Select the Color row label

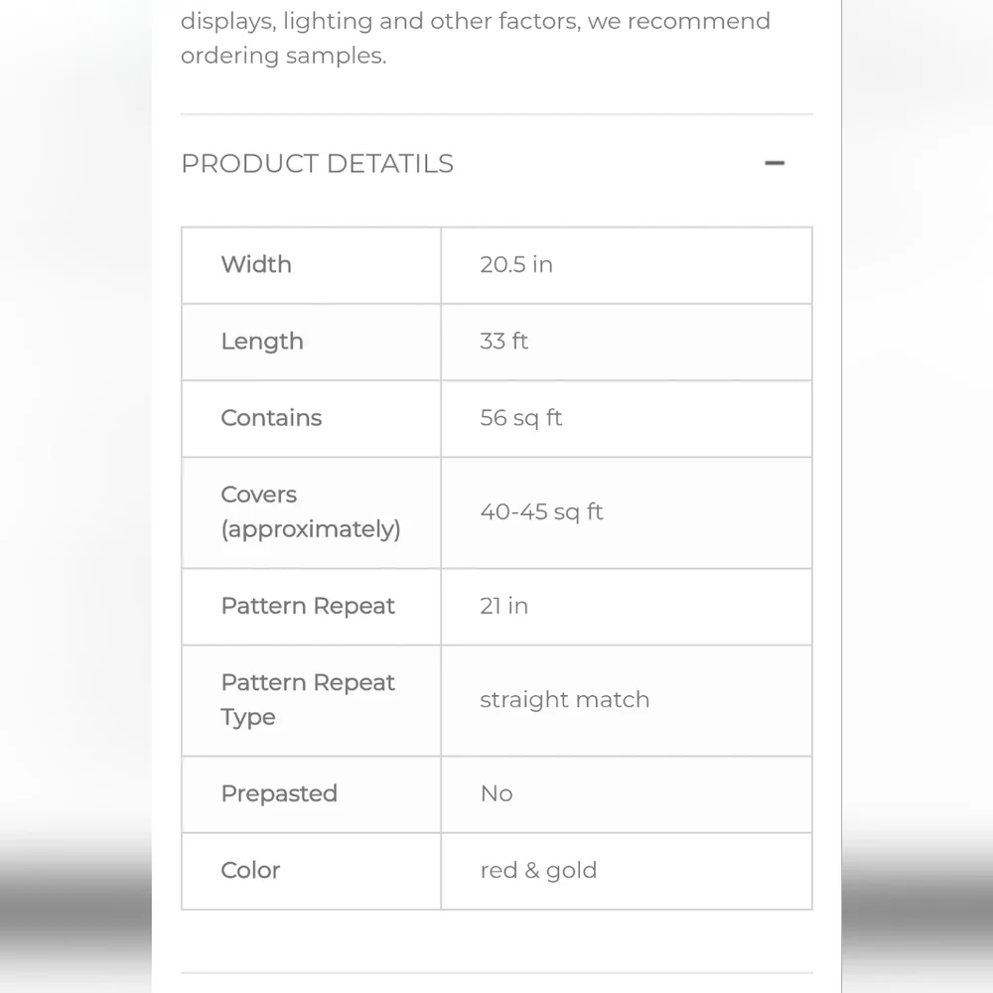[x=250, y=871]
